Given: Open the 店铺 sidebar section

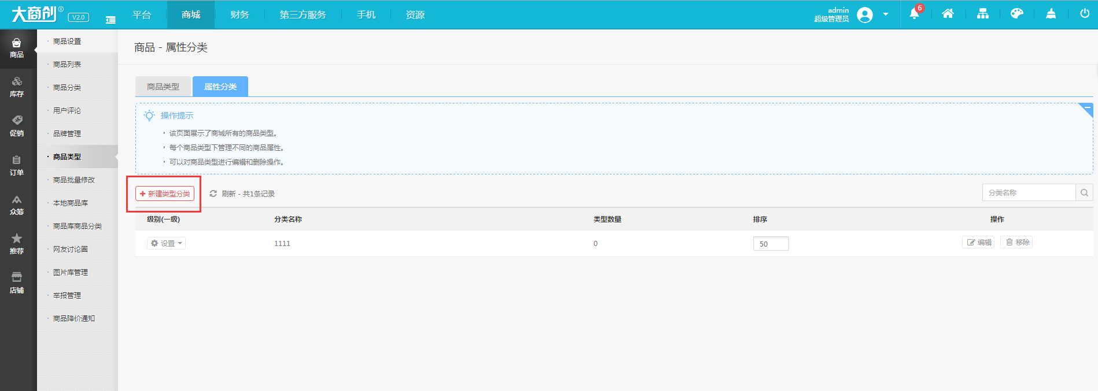Looking at the screenshot, I should tap(17, 283).
